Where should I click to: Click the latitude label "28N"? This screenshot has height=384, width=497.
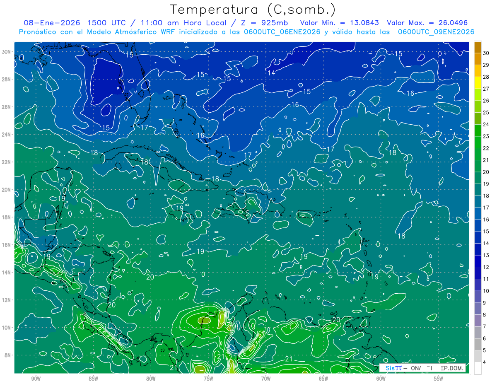(6, 79)
